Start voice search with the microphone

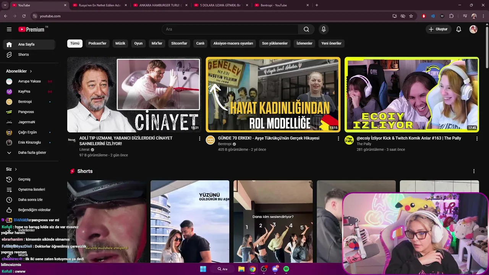pyautogui.click(x=324, y=29)
